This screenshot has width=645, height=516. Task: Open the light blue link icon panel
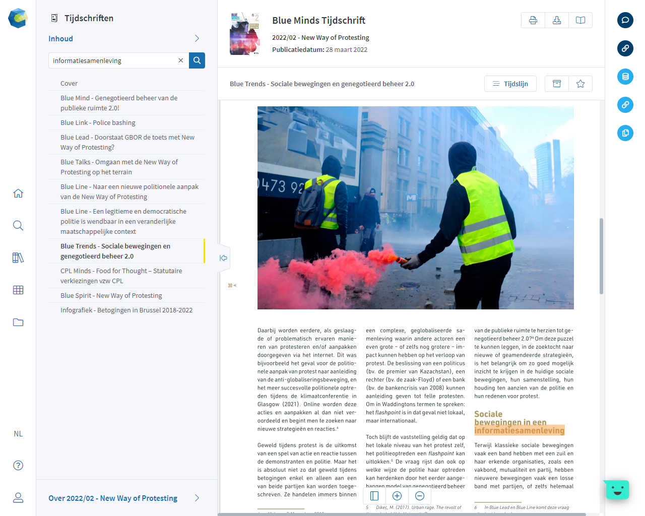[x=625, y=105]
